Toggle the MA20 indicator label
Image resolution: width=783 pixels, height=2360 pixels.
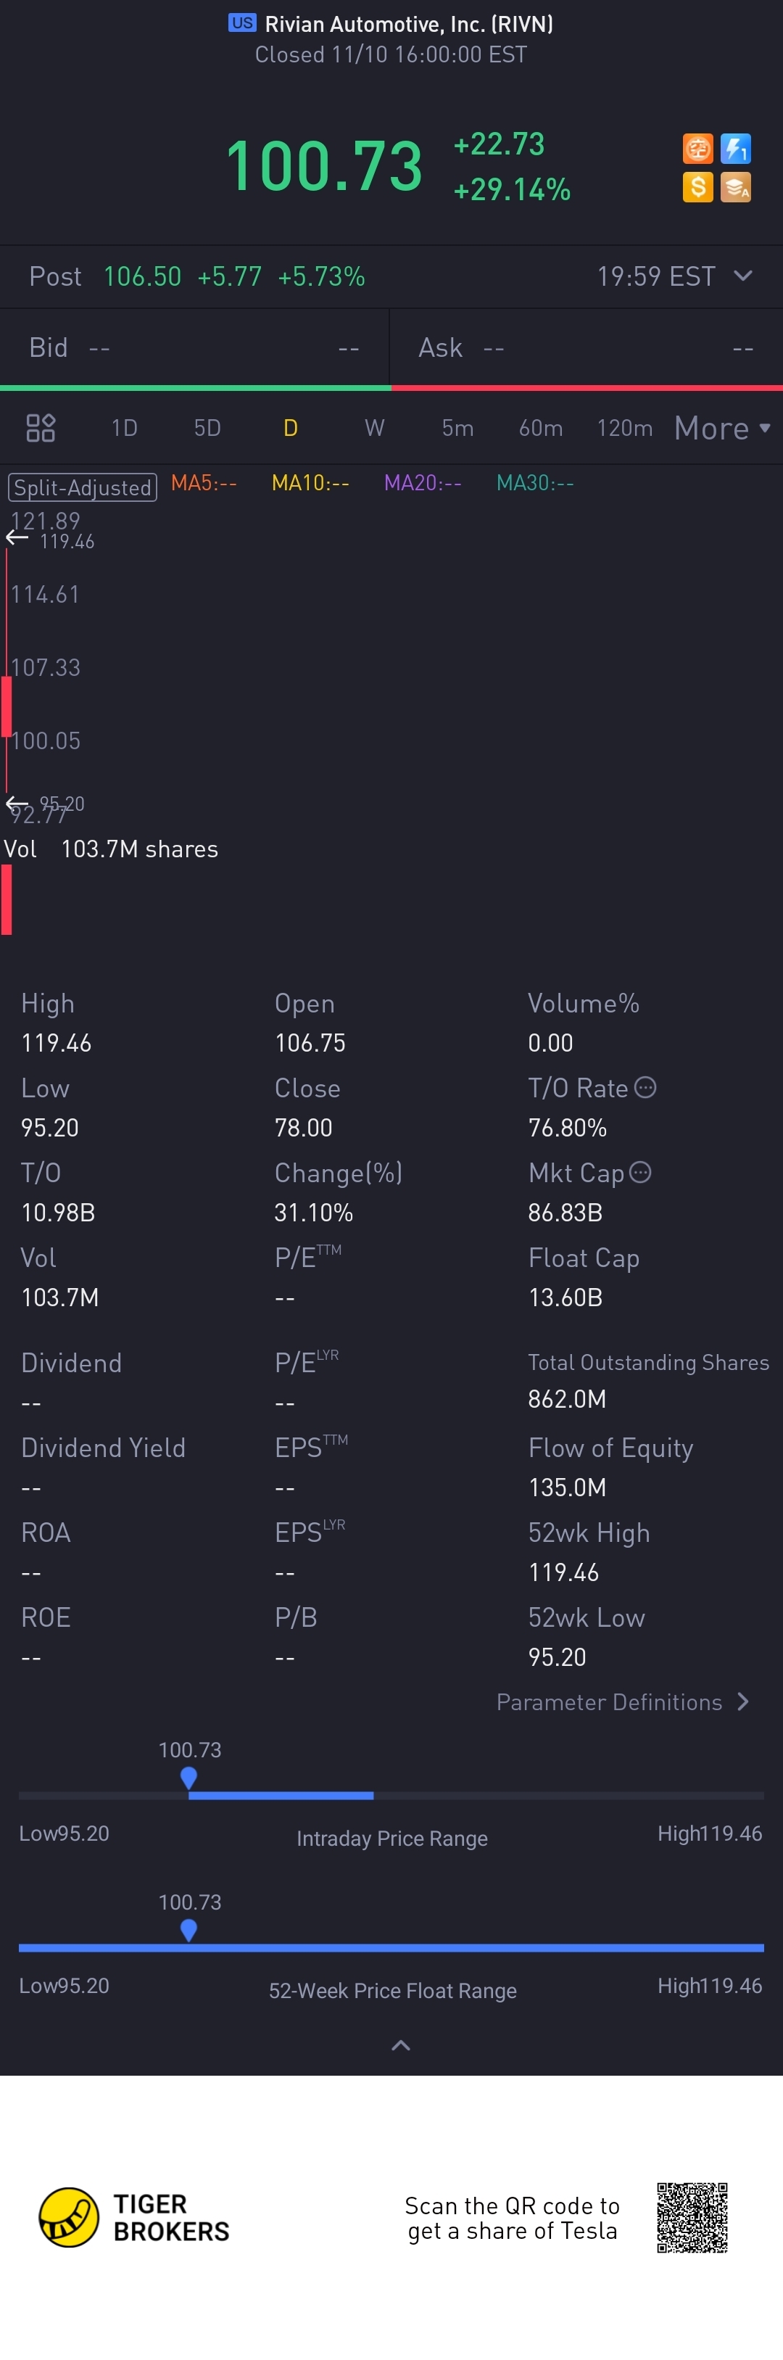coord(422,483)
